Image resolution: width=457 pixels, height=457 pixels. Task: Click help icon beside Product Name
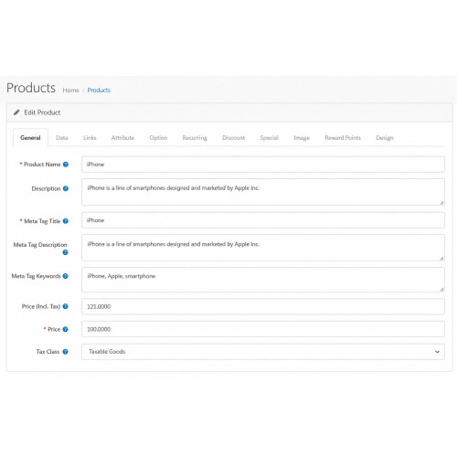coord(66,165)
